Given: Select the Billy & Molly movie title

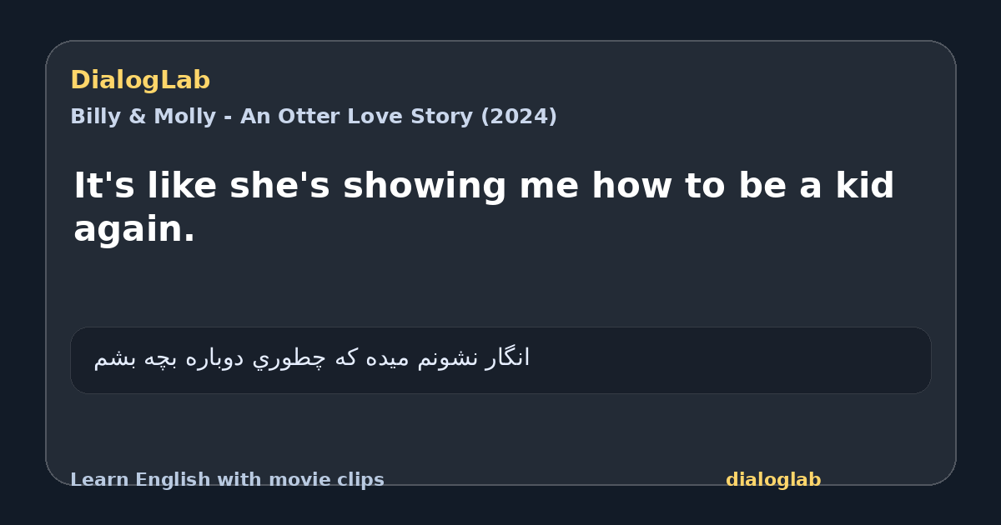Looking at the screenshot, I should [314, 117].
